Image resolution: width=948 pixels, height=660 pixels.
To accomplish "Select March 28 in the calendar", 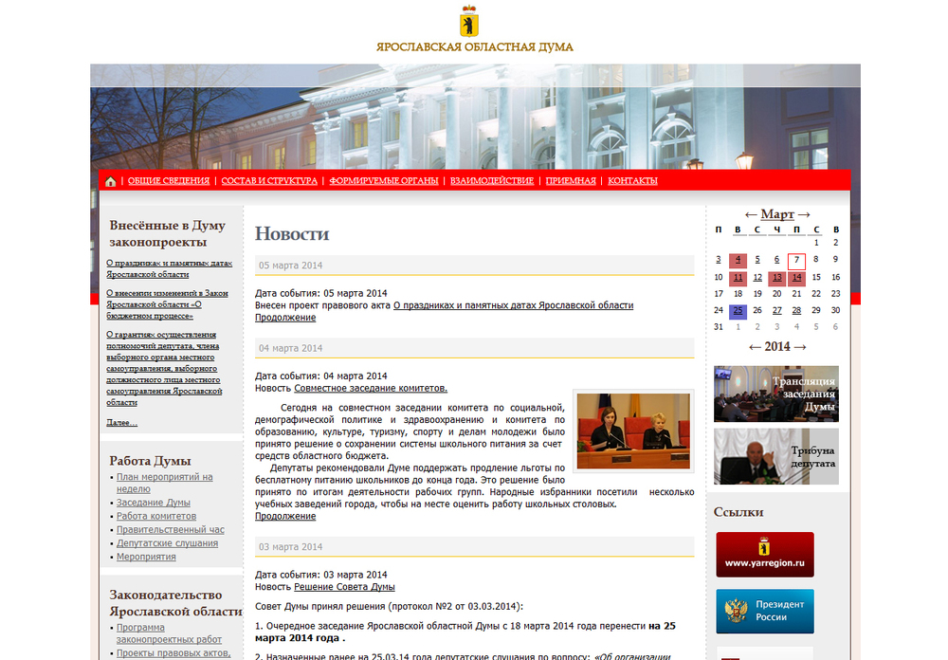I will [x=797, y=310].
